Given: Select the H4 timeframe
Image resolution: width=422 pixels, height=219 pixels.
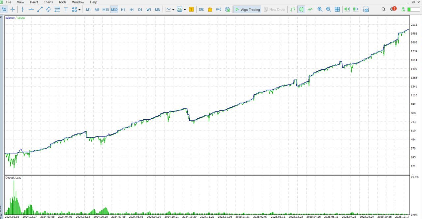Looking at the screenshot, I should 132,10.
